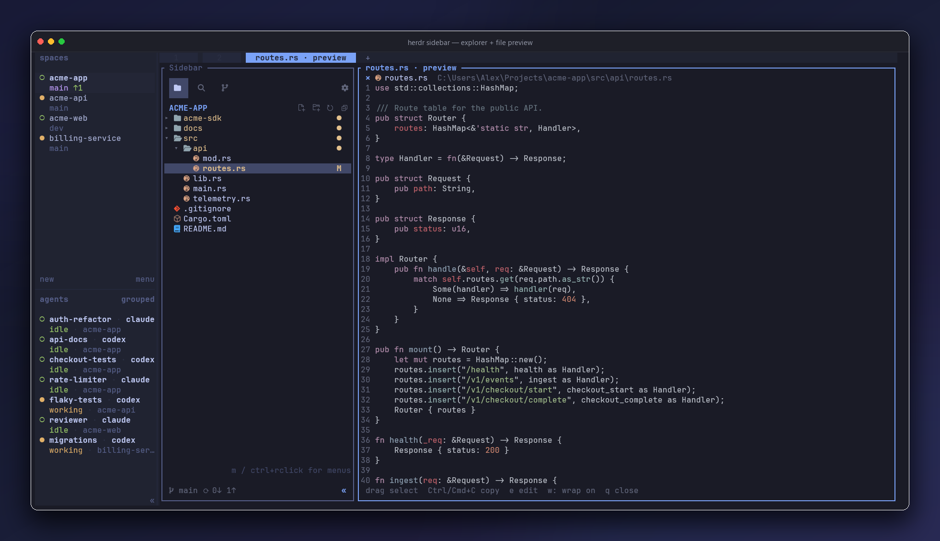The width and height of the screenshot is (940, 541).
Task: Click the acme-app space status circle
Action: 42,78
